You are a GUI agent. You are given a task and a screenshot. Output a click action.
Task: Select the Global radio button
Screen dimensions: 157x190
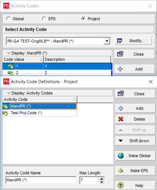[x=8, y=19]
